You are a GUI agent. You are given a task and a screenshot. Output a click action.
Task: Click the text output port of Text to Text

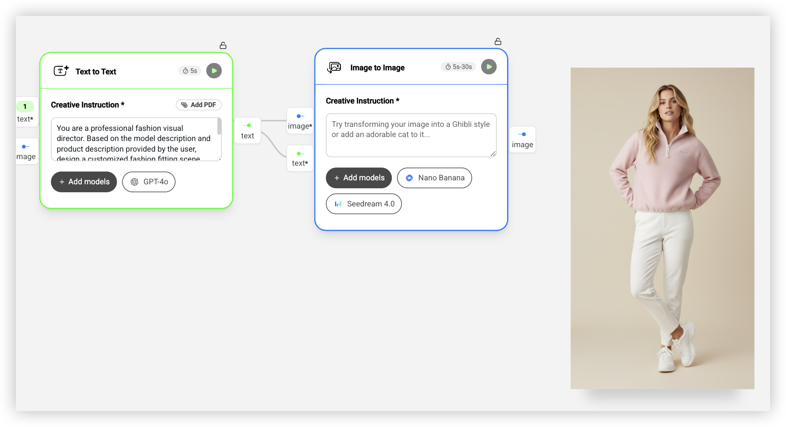pos(248,130)
